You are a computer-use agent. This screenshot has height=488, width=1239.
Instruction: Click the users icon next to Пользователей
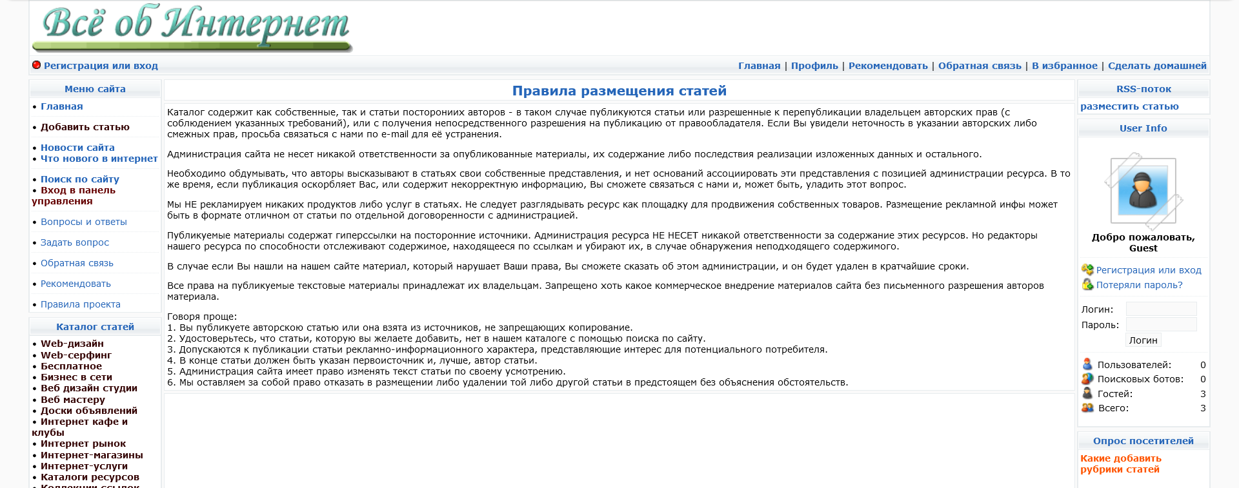coord(1087,364)
